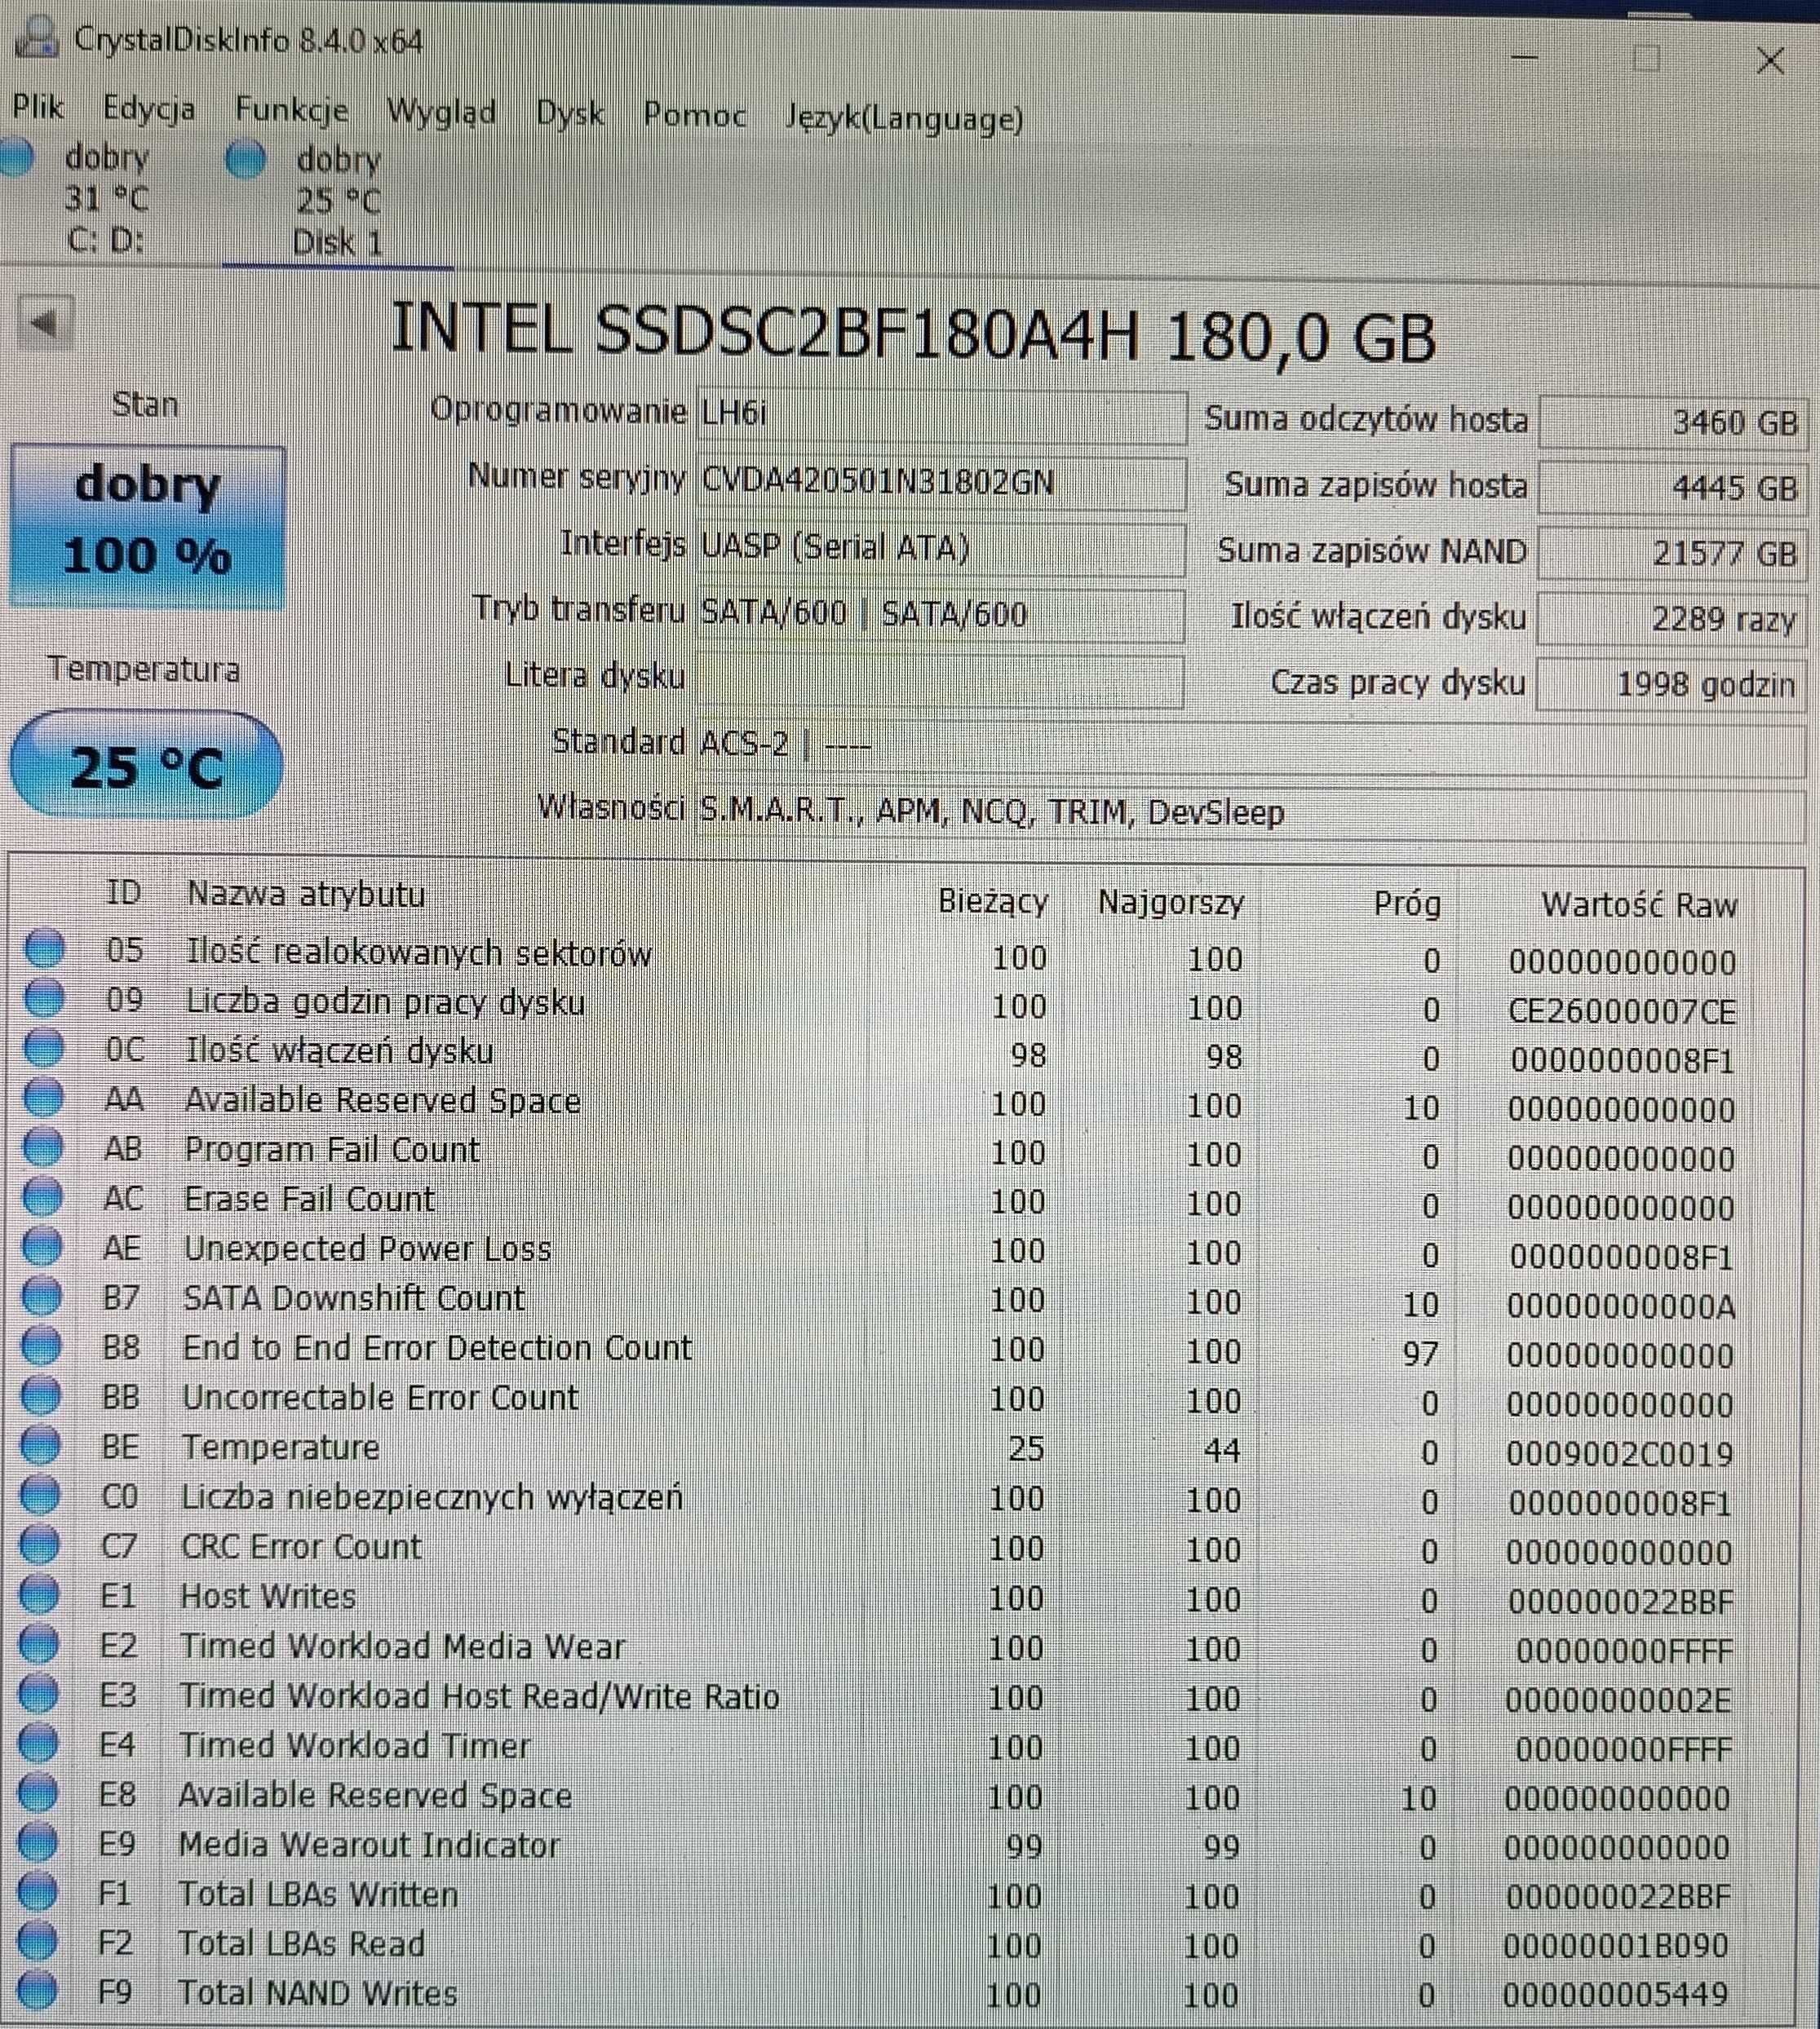The width and height of the screenshot is (1820, 2029).
Task: Click Suma odczytów hosta value 3460 GB
Action: [x=1672, y=422]
